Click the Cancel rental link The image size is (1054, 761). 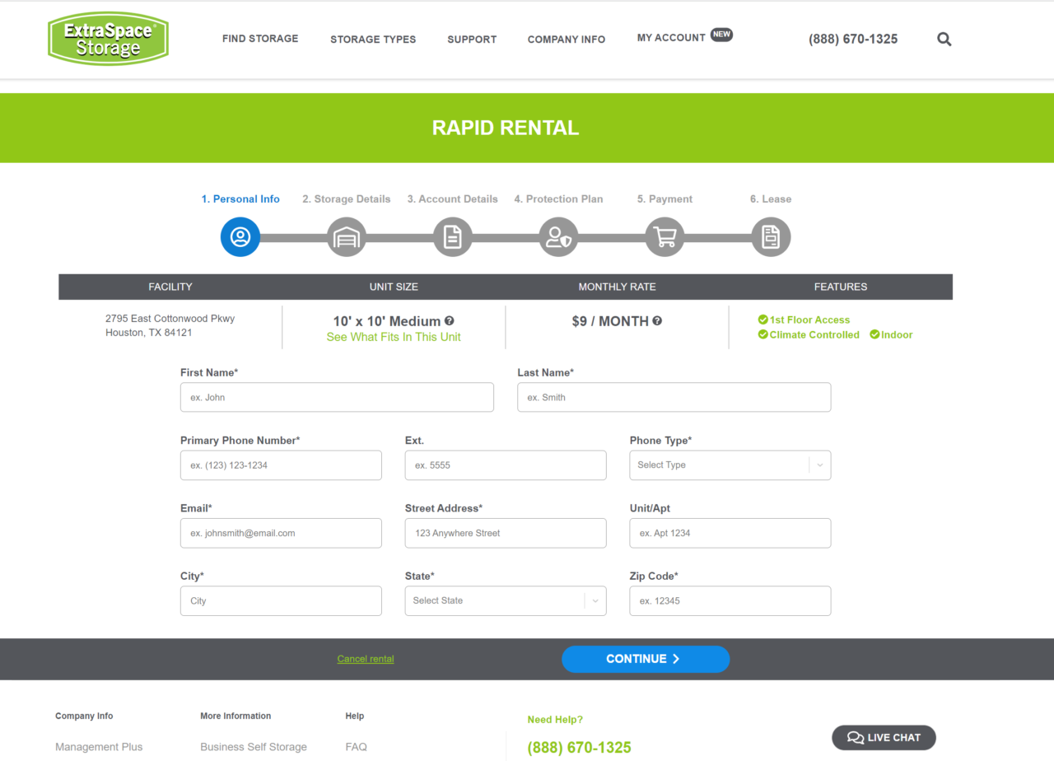click(x=365, y=659)
